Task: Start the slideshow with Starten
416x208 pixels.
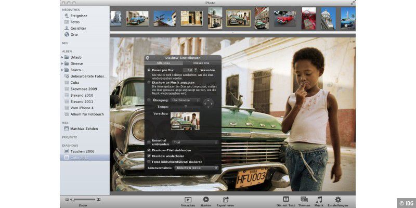Action: pyautogui.click(x=206, y=199)
